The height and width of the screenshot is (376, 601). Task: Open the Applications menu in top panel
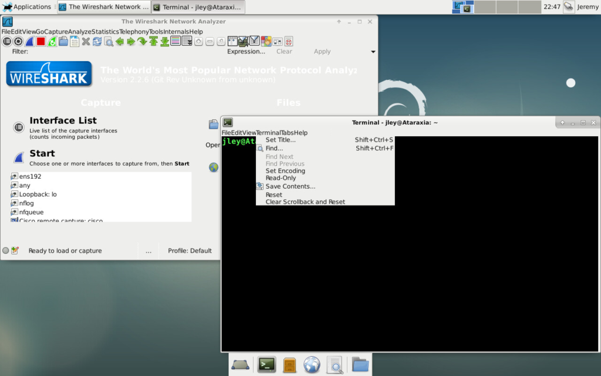[x=27, y=7]
